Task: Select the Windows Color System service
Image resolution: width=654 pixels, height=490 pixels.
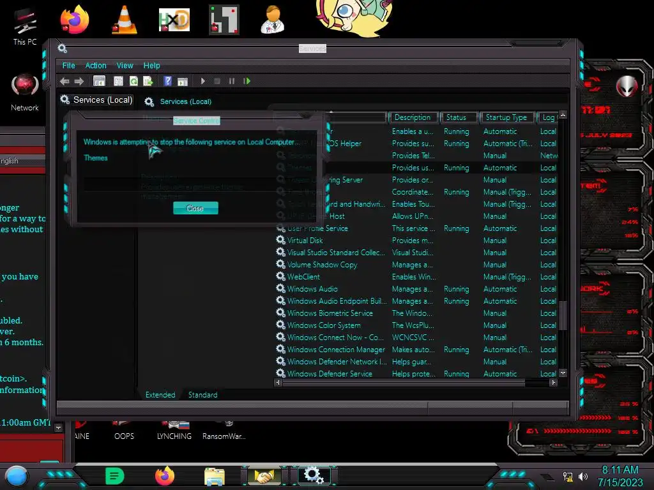Action: 417,325
